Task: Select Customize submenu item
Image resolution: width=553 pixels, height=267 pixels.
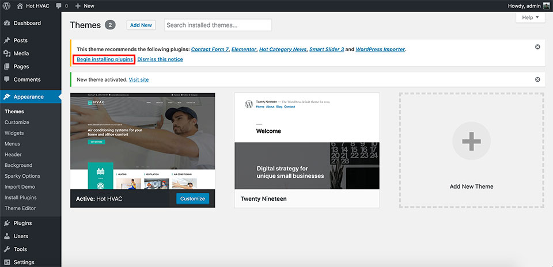Action: [x=17, y=122]
